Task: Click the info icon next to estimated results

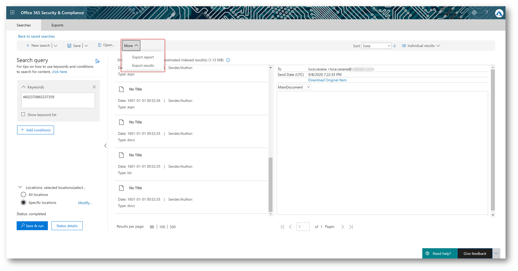Action: click(228, 60)
